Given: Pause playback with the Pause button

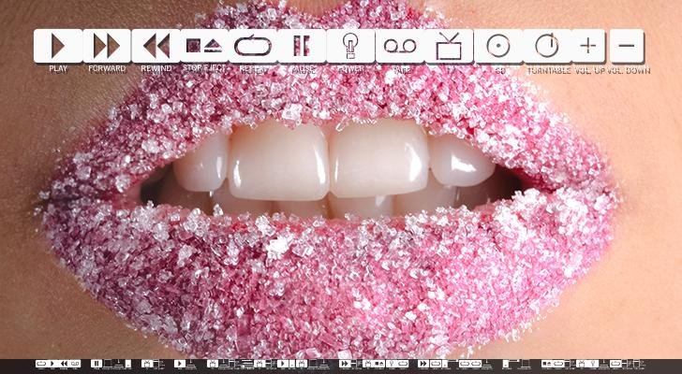Looking at the screenshot, I should tap(302, 45).
